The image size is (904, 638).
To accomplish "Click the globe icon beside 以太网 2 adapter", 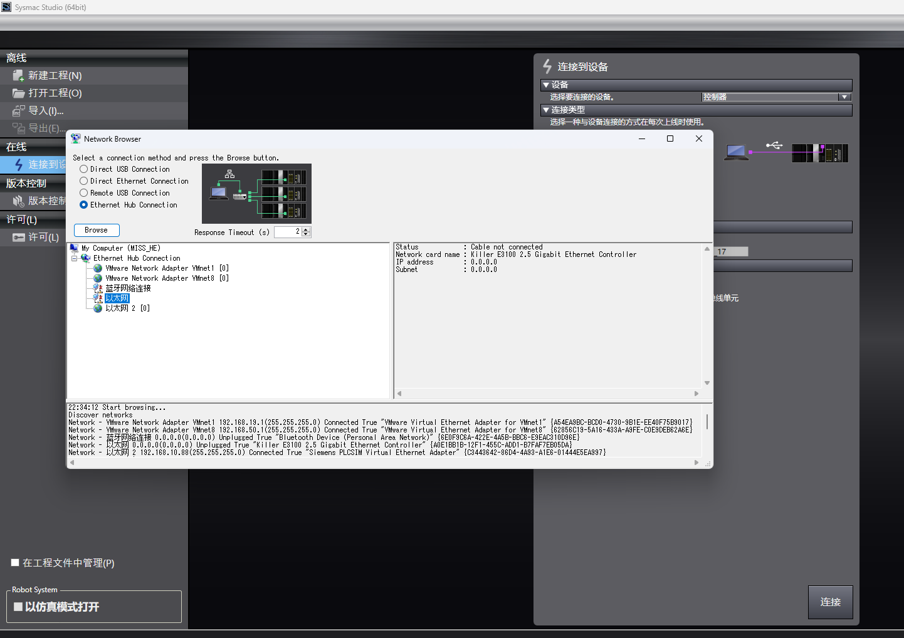I will pos(98,308).
